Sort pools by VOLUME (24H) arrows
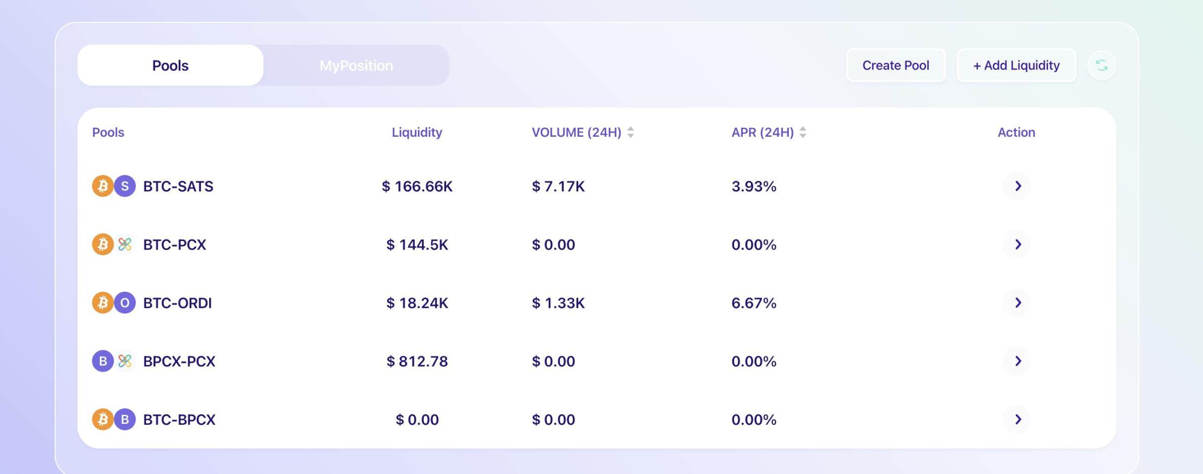Viewport: 1203px width, 474px height. (x=630, y=132)
